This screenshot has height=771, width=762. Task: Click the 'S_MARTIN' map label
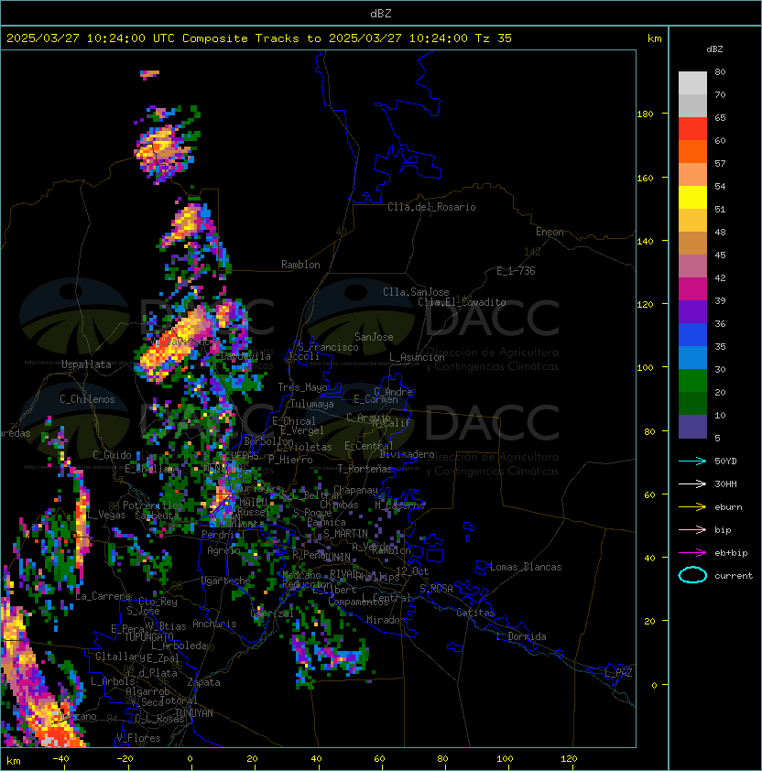point(345,534)
